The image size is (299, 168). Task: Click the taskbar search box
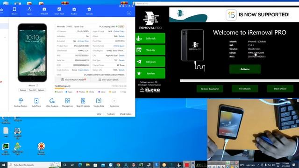click(34, 165)
